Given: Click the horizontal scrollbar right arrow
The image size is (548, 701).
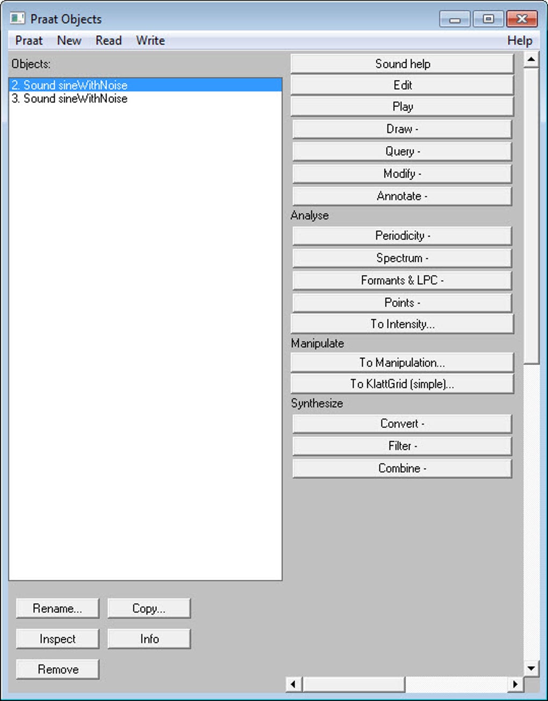Looking at the screenshot, I should coord(515,684).
